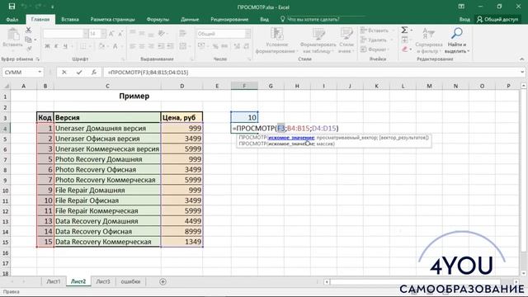
Task: Cut selection with the scissors icon
Action: pyautogui.click(x=29, y=31)
